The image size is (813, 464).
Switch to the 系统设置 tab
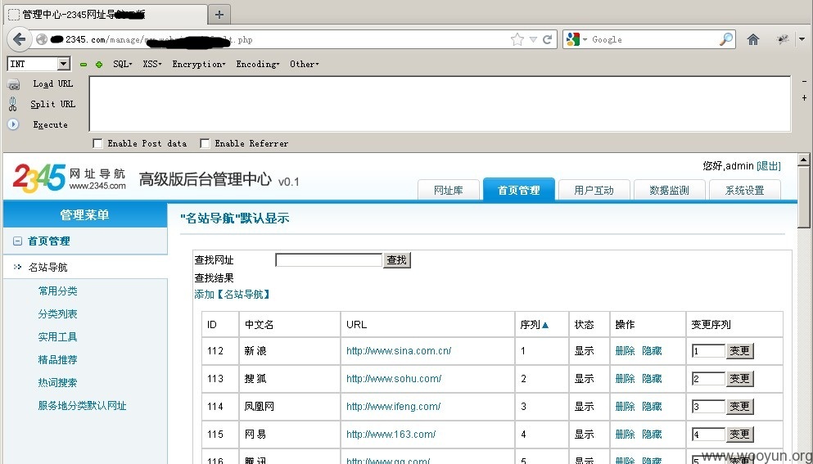[744, 191]
